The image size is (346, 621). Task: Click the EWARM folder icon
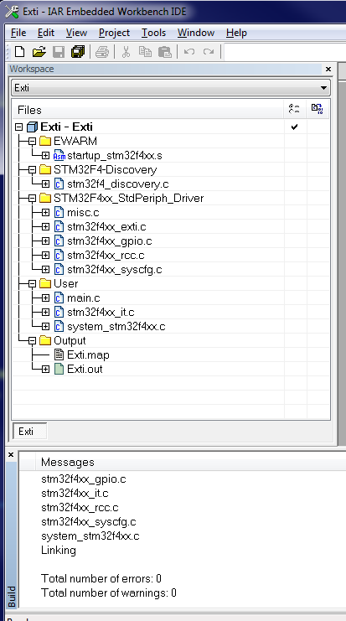pos(45,141)
